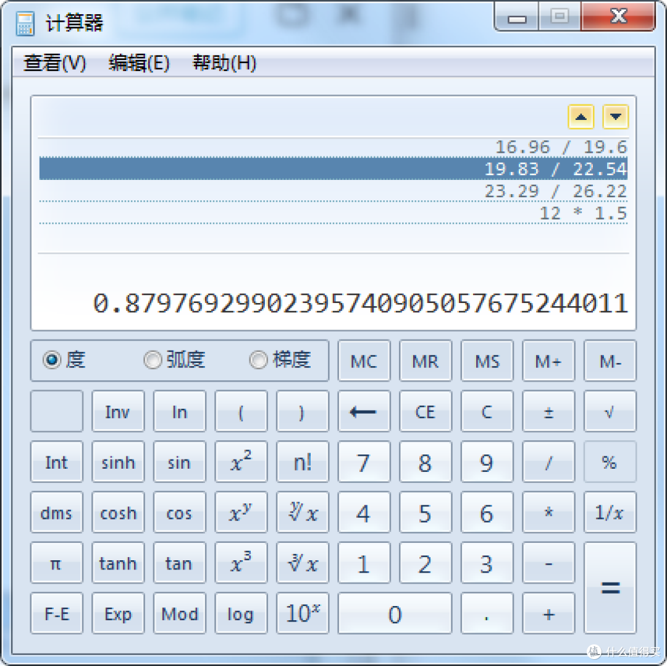Click the history down arrow button
The height and width of the screenshot is (666, 667).
pos(615,117)
